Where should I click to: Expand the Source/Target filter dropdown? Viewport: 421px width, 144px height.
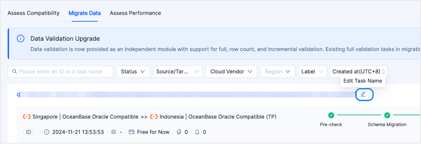[x=177, y=72]
